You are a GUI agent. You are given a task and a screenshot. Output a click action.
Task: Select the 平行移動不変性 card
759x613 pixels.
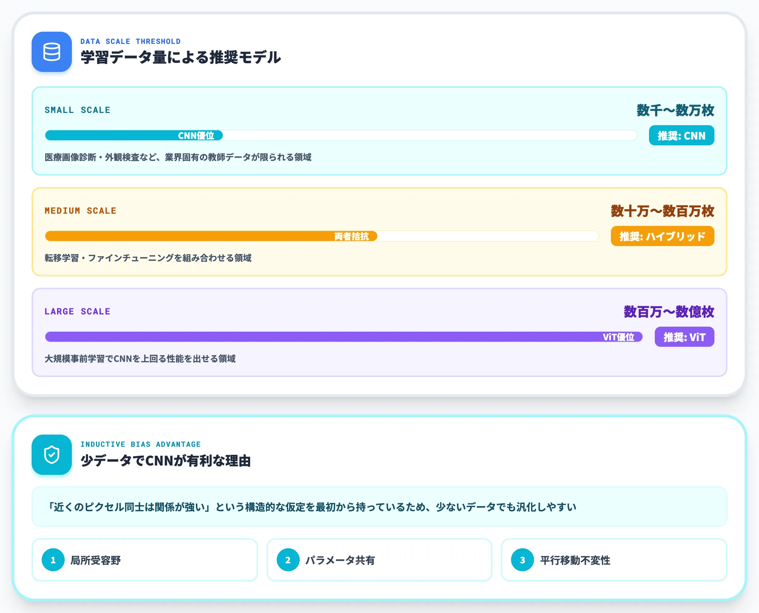(x=614, y=560)
